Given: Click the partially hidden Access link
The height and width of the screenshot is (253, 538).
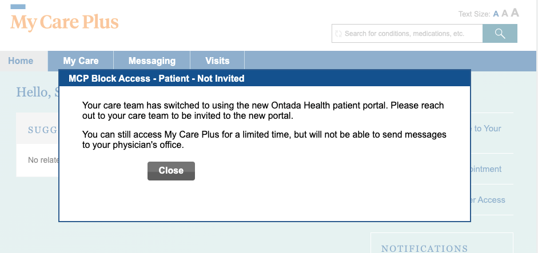Looking at the screenshot, I should 488,200.
